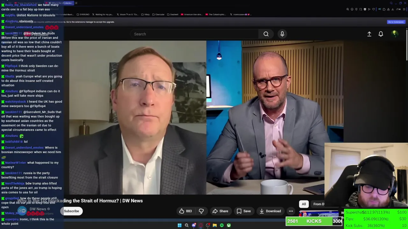Screen dimensions: 408x229
Task: Click the recommended video thumbnail
Action: point(319,214)
